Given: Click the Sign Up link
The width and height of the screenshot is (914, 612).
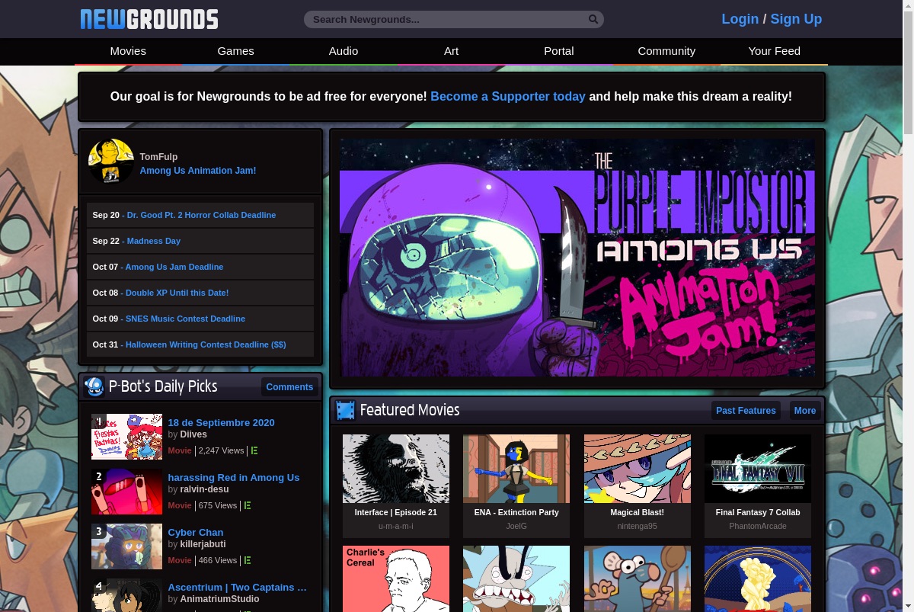Looking at the screenshot, I should pos(796,19).
